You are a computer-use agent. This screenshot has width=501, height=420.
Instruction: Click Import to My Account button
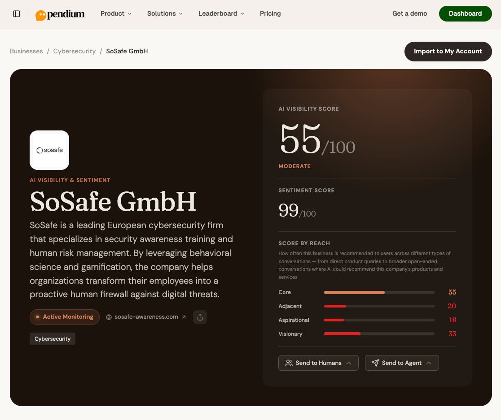(x=448, y=52)
